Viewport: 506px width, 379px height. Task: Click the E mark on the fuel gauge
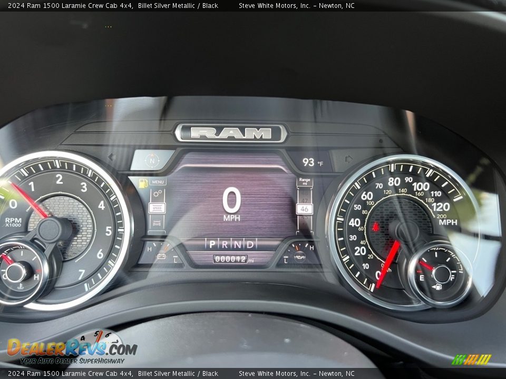422,278
